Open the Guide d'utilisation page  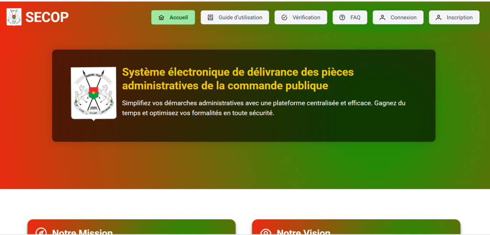pyautogui.click(x=240, y=18)
